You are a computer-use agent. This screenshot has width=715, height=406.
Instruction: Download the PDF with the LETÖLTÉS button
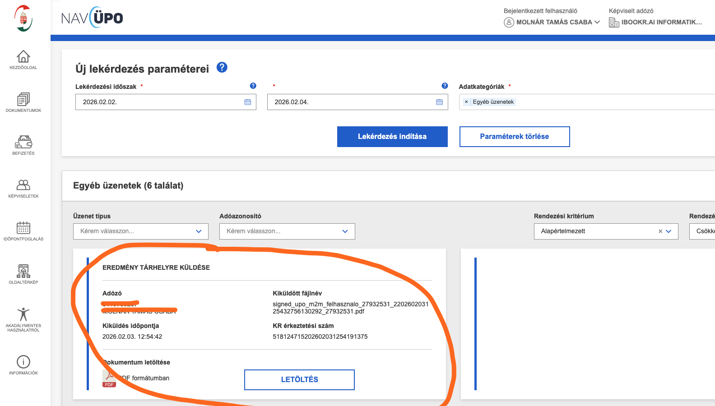(299, 380)
